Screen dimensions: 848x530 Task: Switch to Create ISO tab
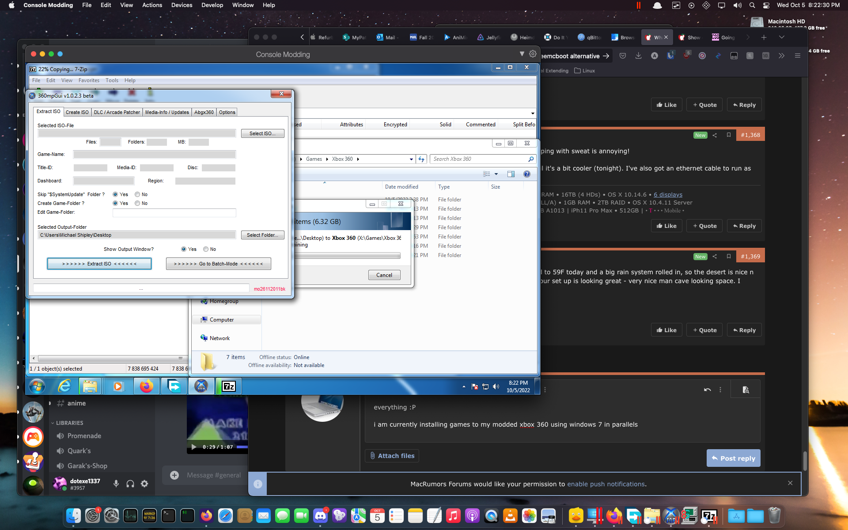point(77,112)
